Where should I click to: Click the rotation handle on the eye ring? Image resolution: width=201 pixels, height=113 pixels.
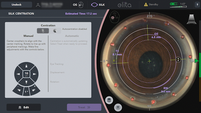coord(178,60)
